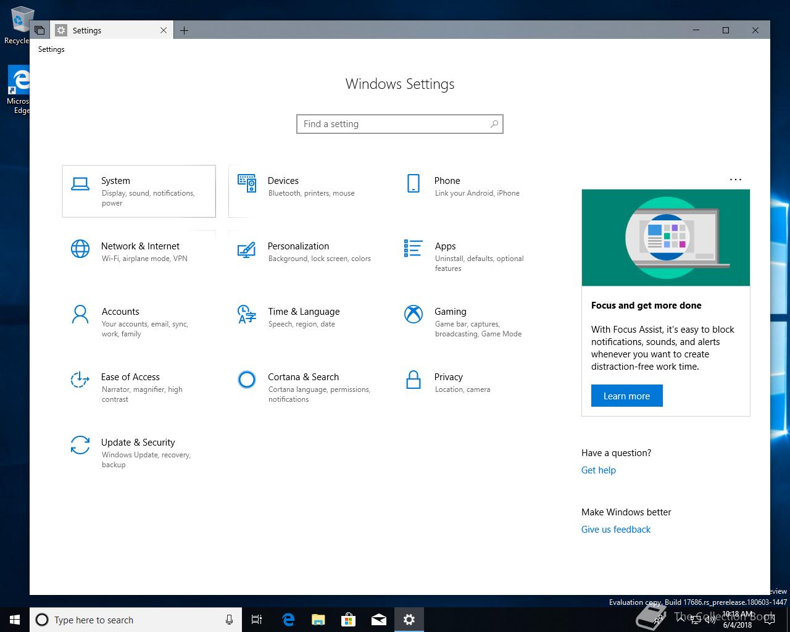Open the System laptop icon

pyautogui.click(x=80, y=183)
